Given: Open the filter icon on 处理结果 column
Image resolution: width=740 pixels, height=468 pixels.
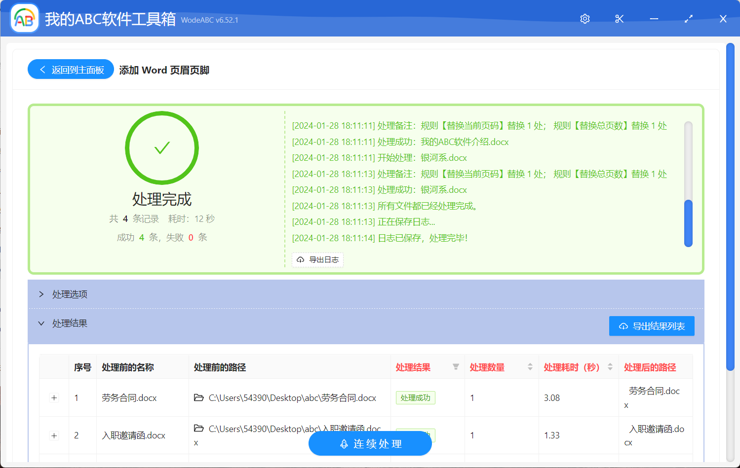Looking at the screenshot, I should (455, 367).
